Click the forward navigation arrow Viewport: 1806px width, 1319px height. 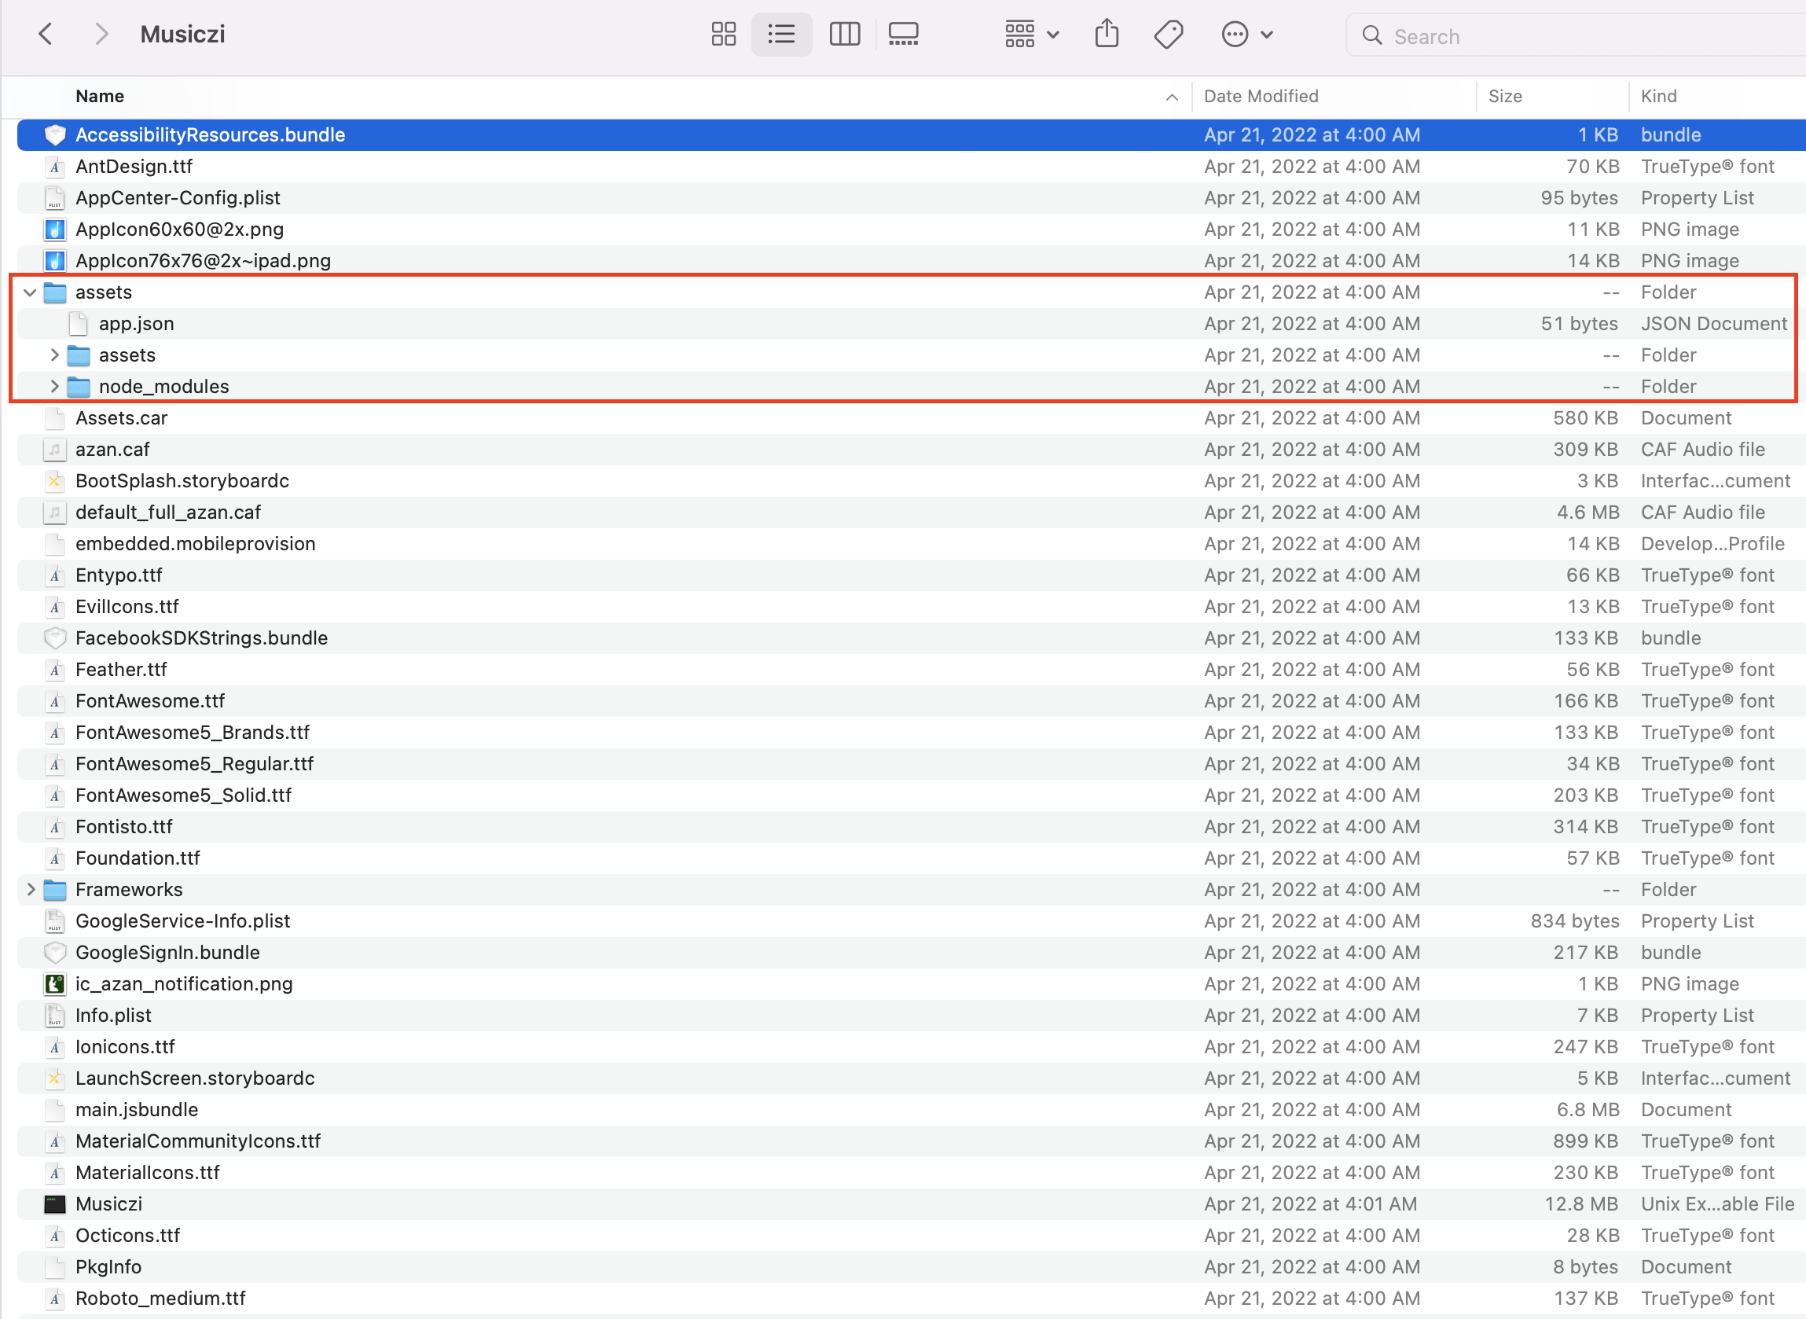tap(101, 34)
